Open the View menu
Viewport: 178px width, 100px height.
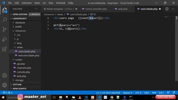[37, 3]
